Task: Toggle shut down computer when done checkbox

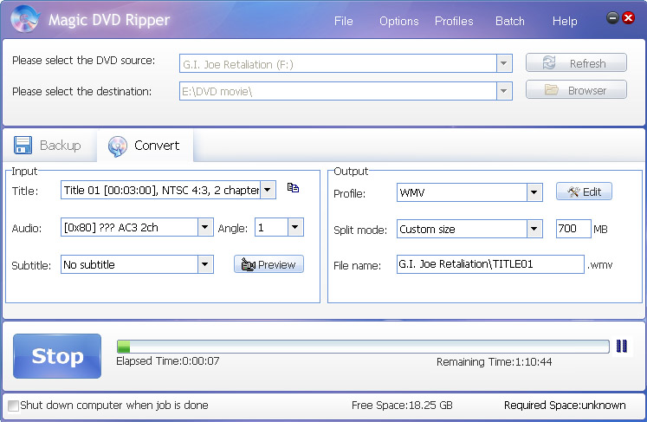Action: click(13, 406)
